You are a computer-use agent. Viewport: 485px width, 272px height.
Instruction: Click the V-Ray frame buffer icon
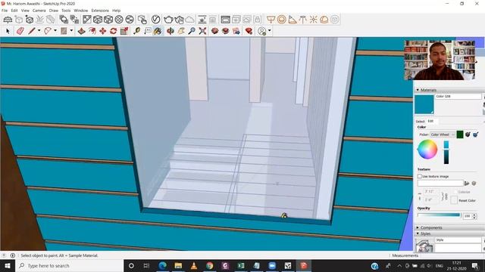(x=226, y=20)
